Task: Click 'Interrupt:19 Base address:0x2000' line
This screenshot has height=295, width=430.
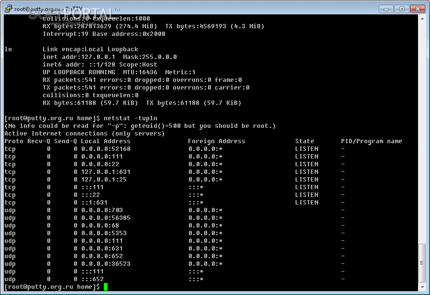Action: pos(104,34)
